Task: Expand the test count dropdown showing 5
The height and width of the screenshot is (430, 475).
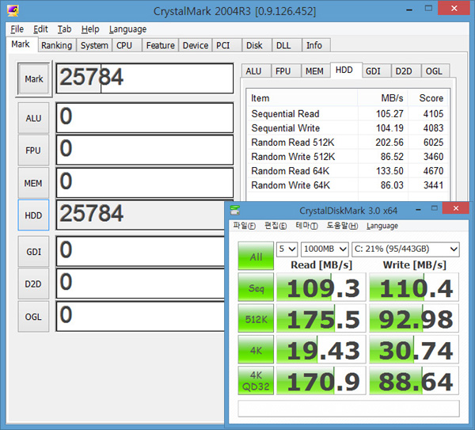Action: (287, 249)
